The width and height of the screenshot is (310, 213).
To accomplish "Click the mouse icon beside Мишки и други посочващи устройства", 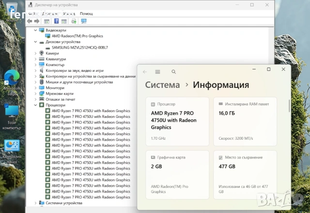I will tap(42, 82).
